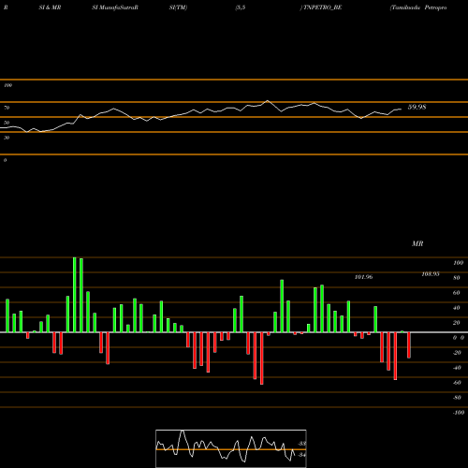This screenshot has width=468, height=468.
Task: Click the 60 label on MR right axis
Action: coord(457,293)
